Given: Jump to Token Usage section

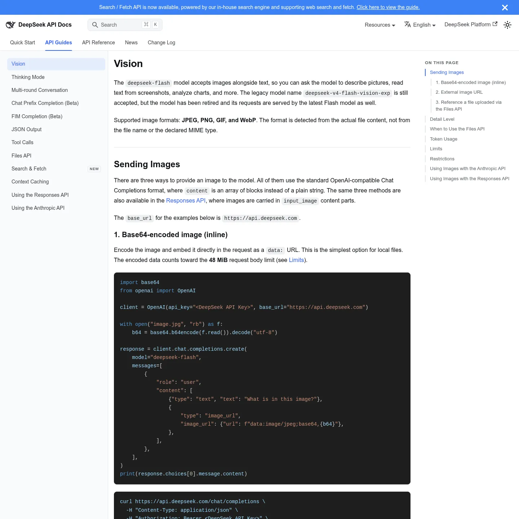Looking at the screenshot, I should 444,139.
